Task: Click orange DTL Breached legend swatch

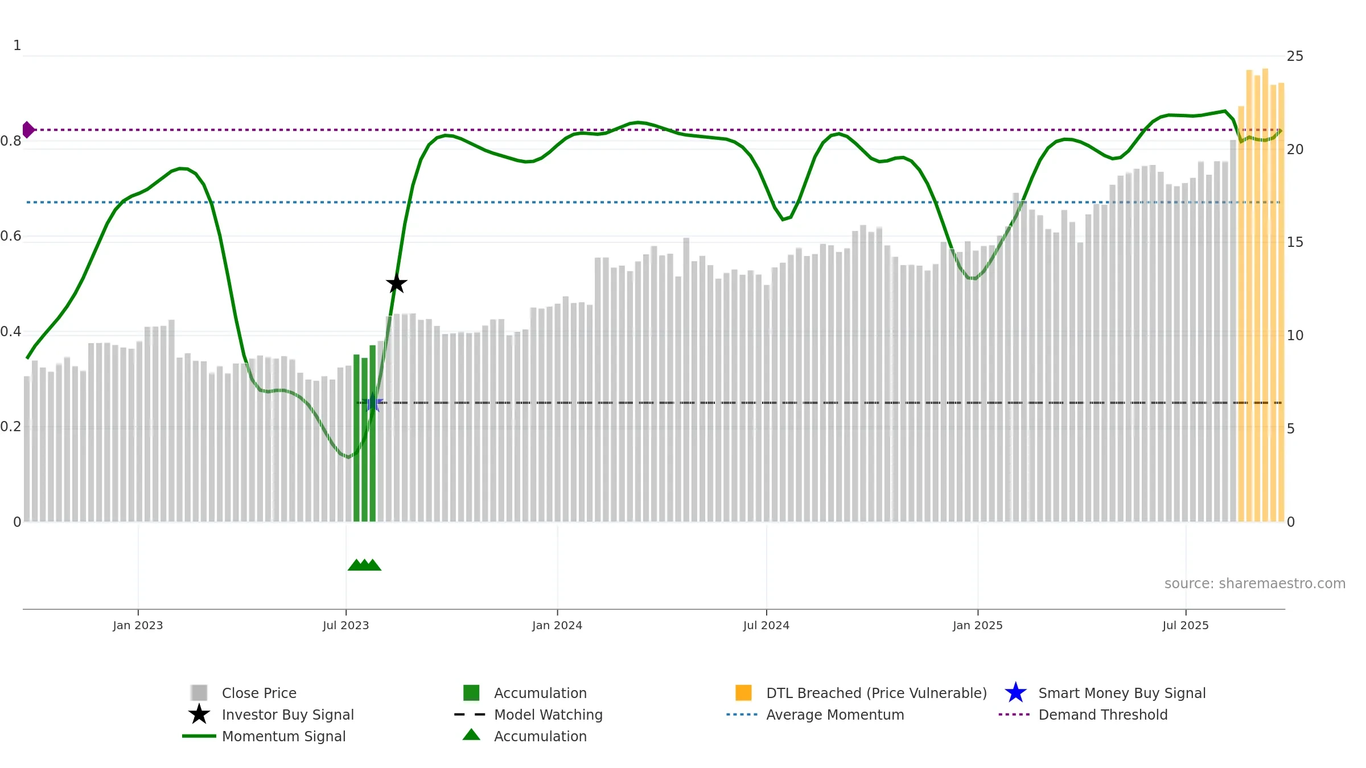Action: [743, 693]
